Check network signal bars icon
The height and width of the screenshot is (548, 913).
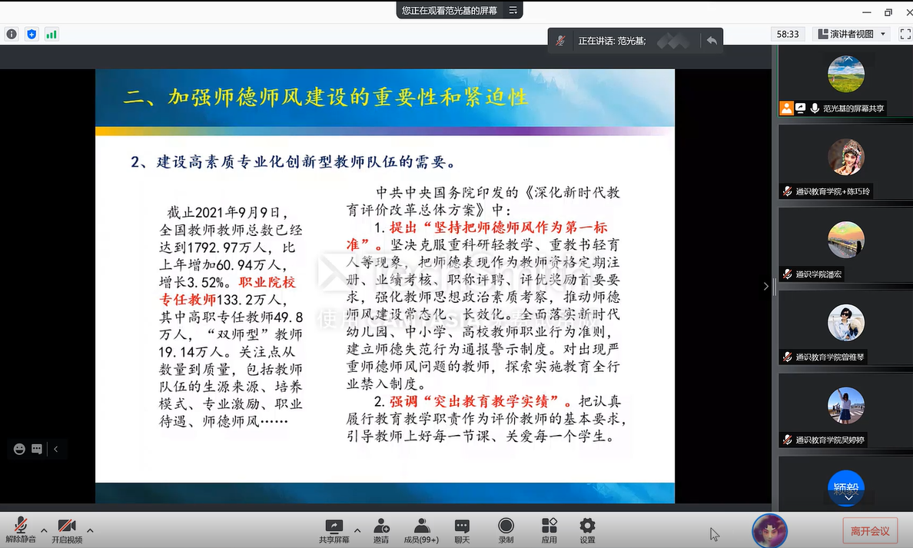pos(51,34)
